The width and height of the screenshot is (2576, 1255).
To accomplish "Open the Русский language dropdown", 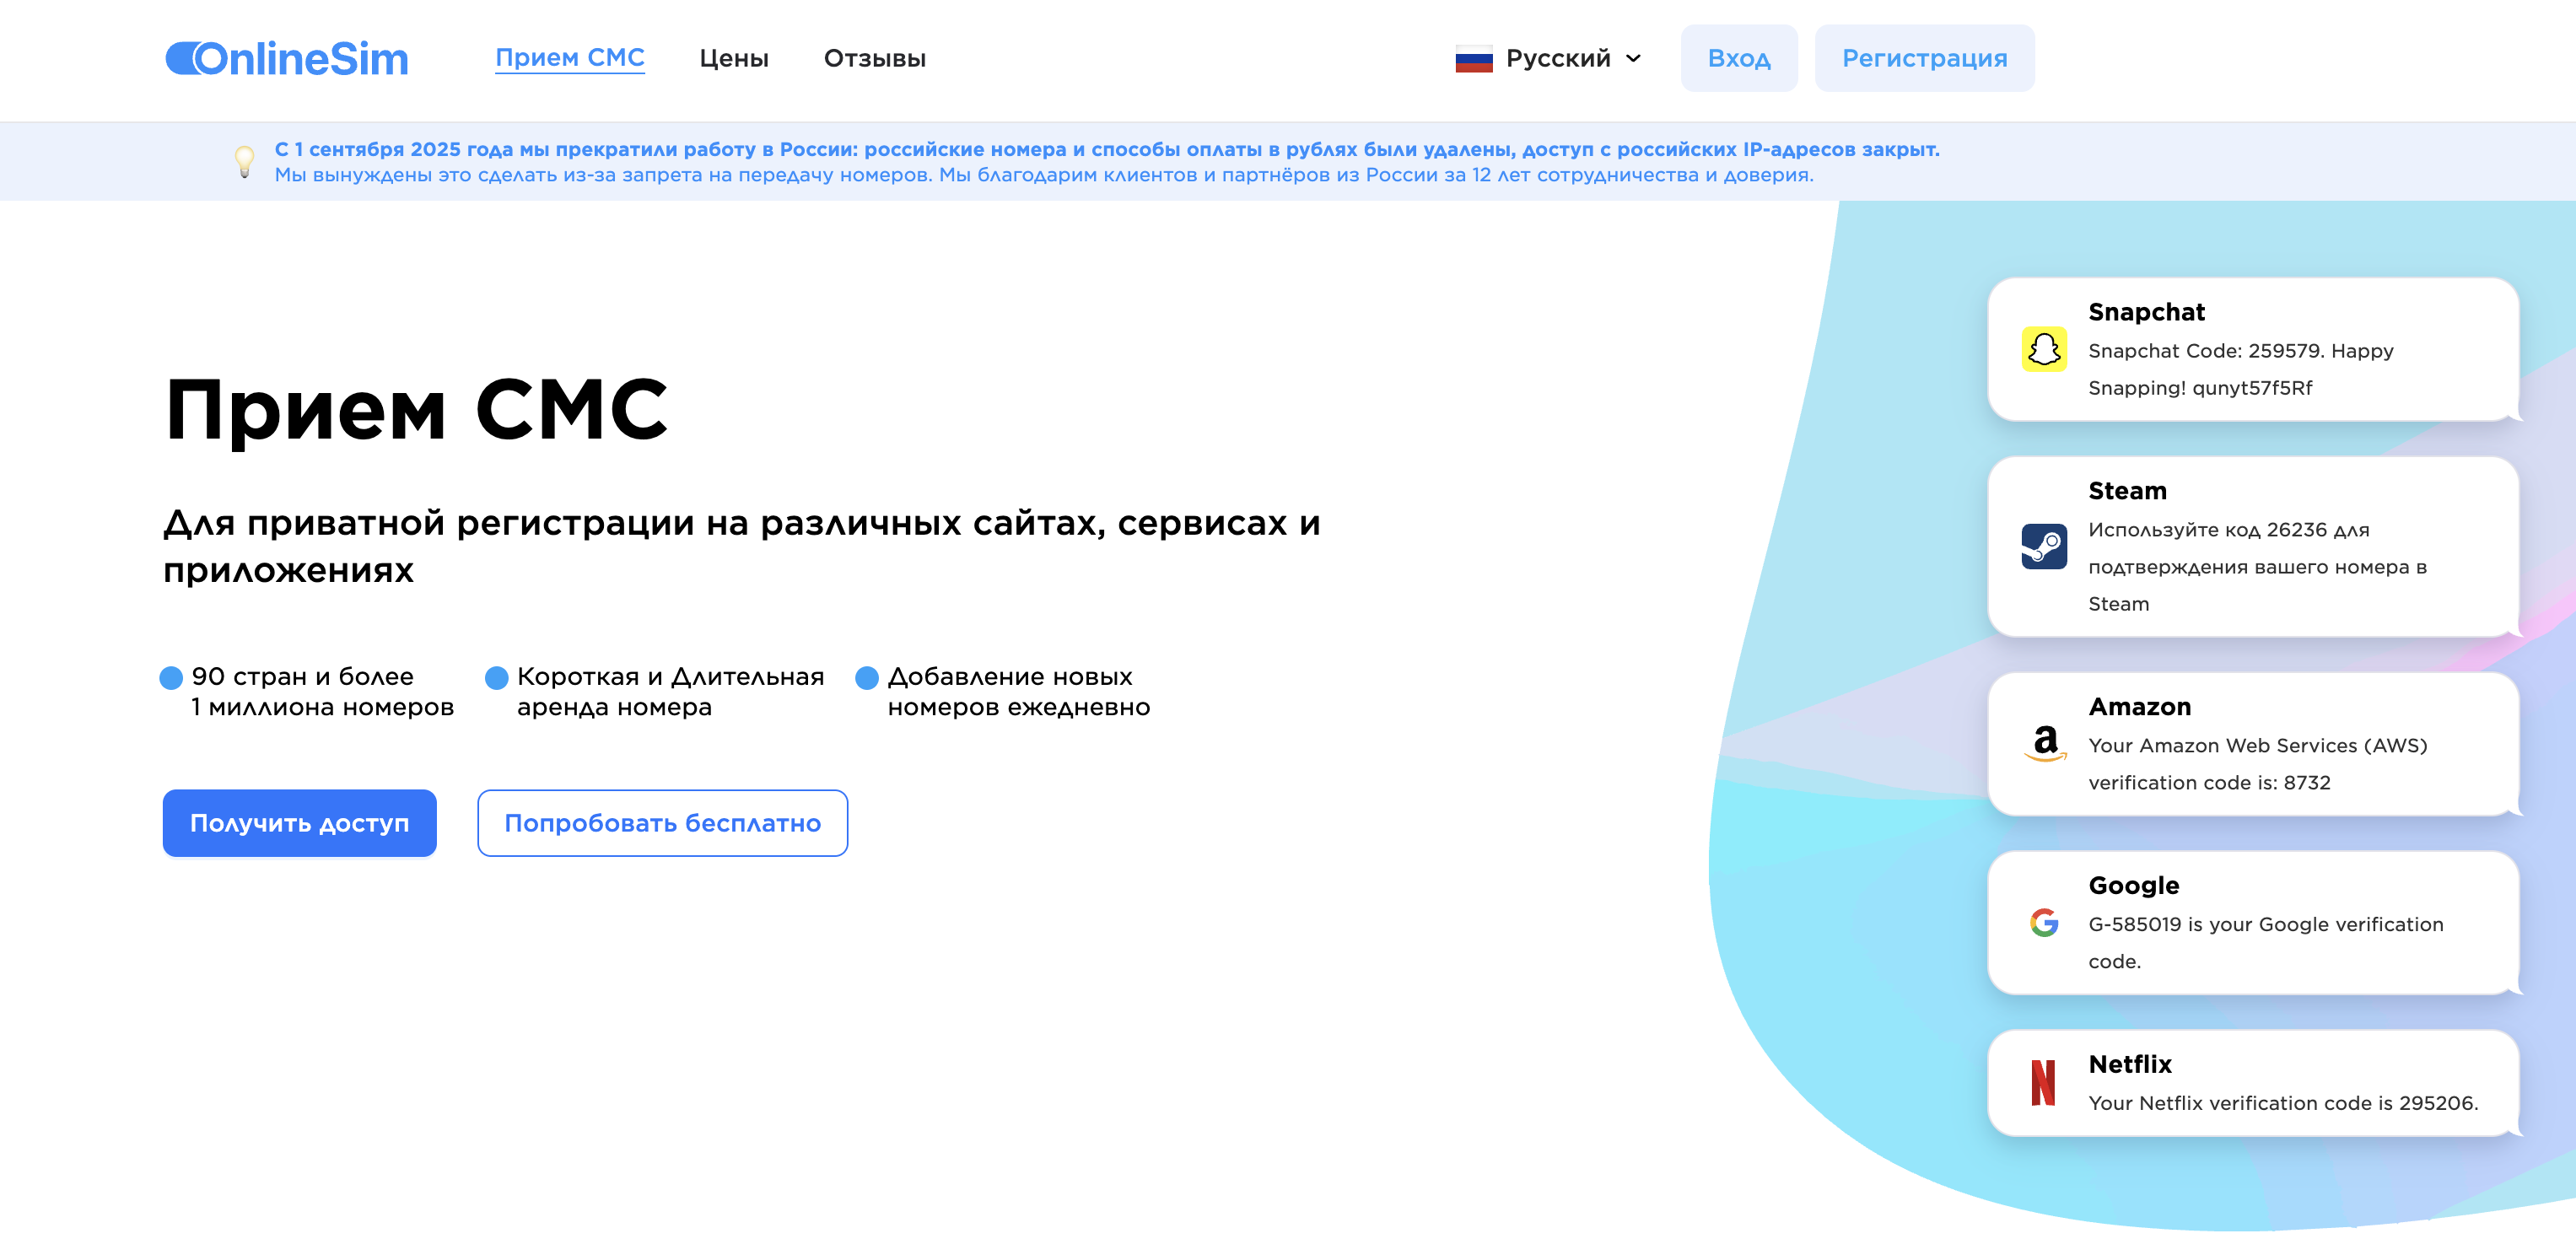I will [1557, 58].
